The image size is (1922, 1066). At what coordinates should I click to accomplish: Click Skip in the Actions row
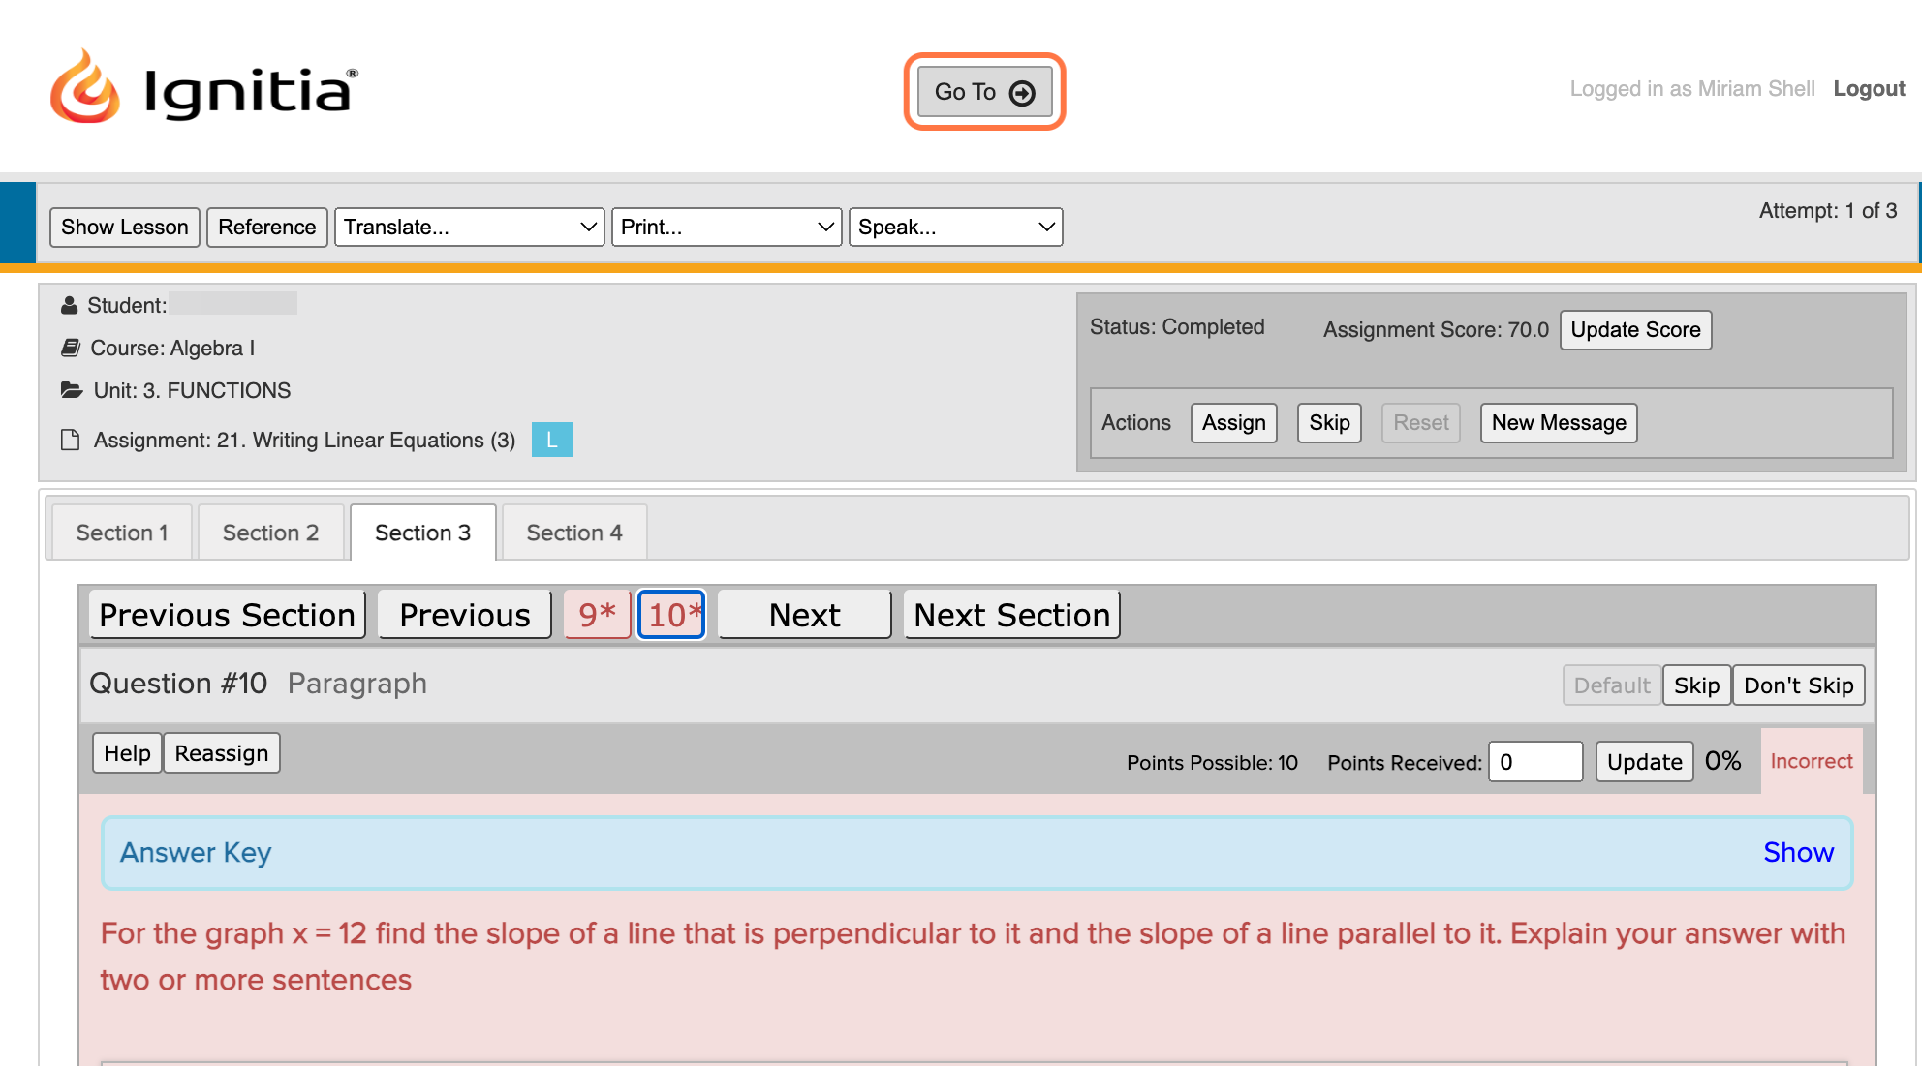[1329, 423]
